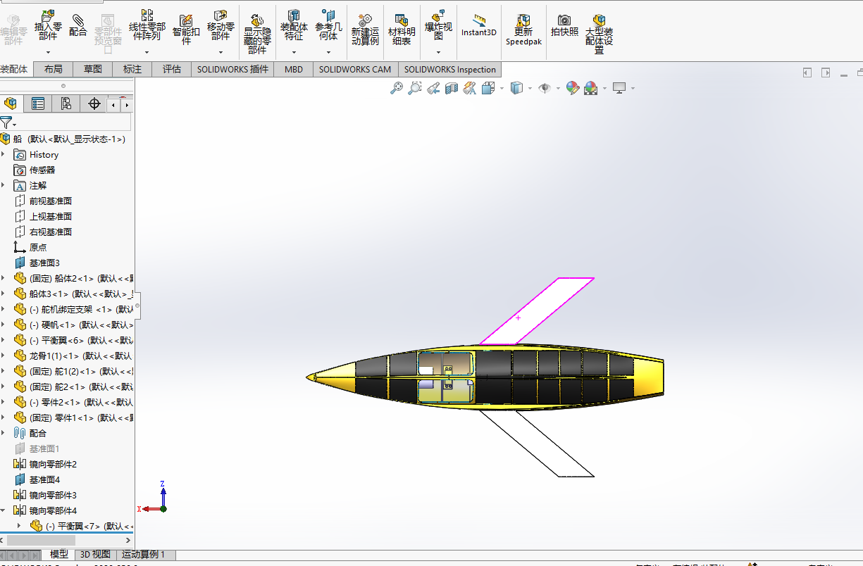Open the SOLIDWORKS Inspection tab
The width and height of the screenshot is (863, 566).
[450, 69]
